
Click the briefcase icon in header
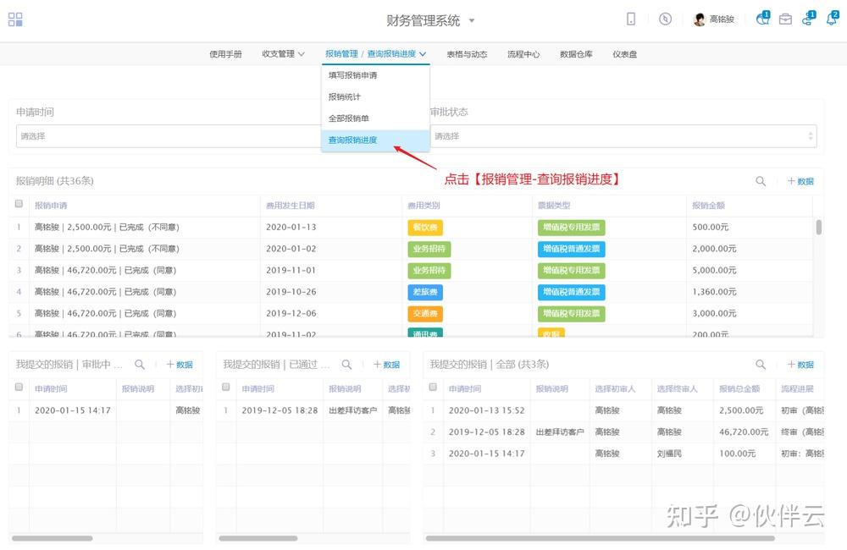click(785, 19)
